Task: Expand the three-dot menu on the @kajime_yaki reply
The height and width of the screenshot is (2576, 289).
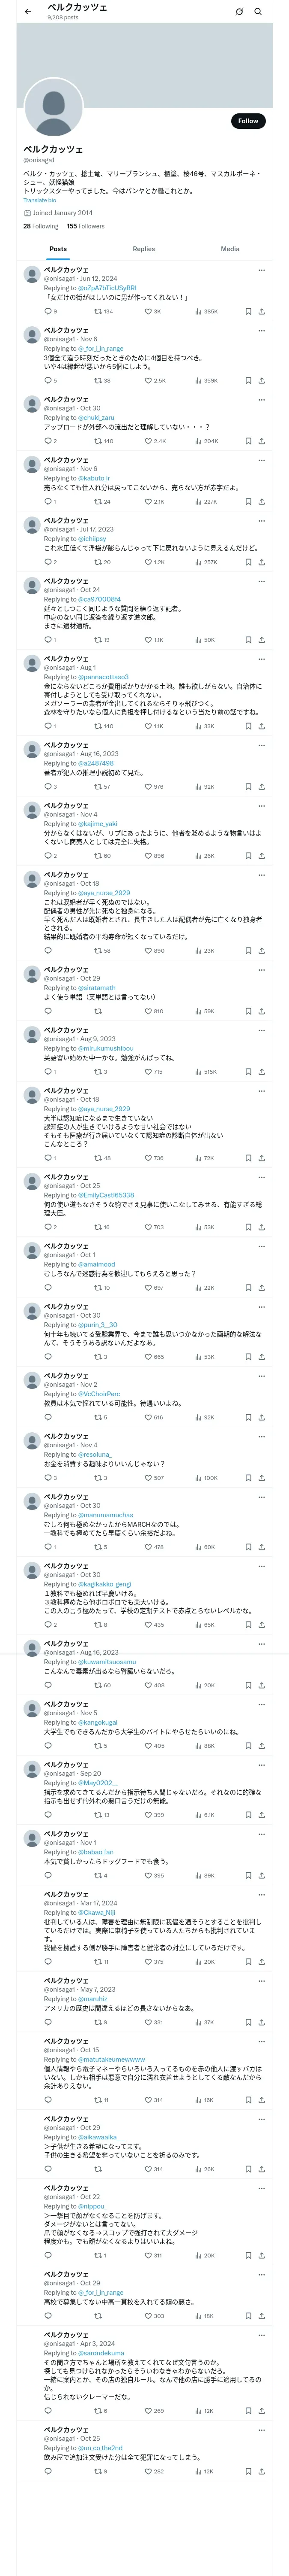Action: (x=262, y=806)
